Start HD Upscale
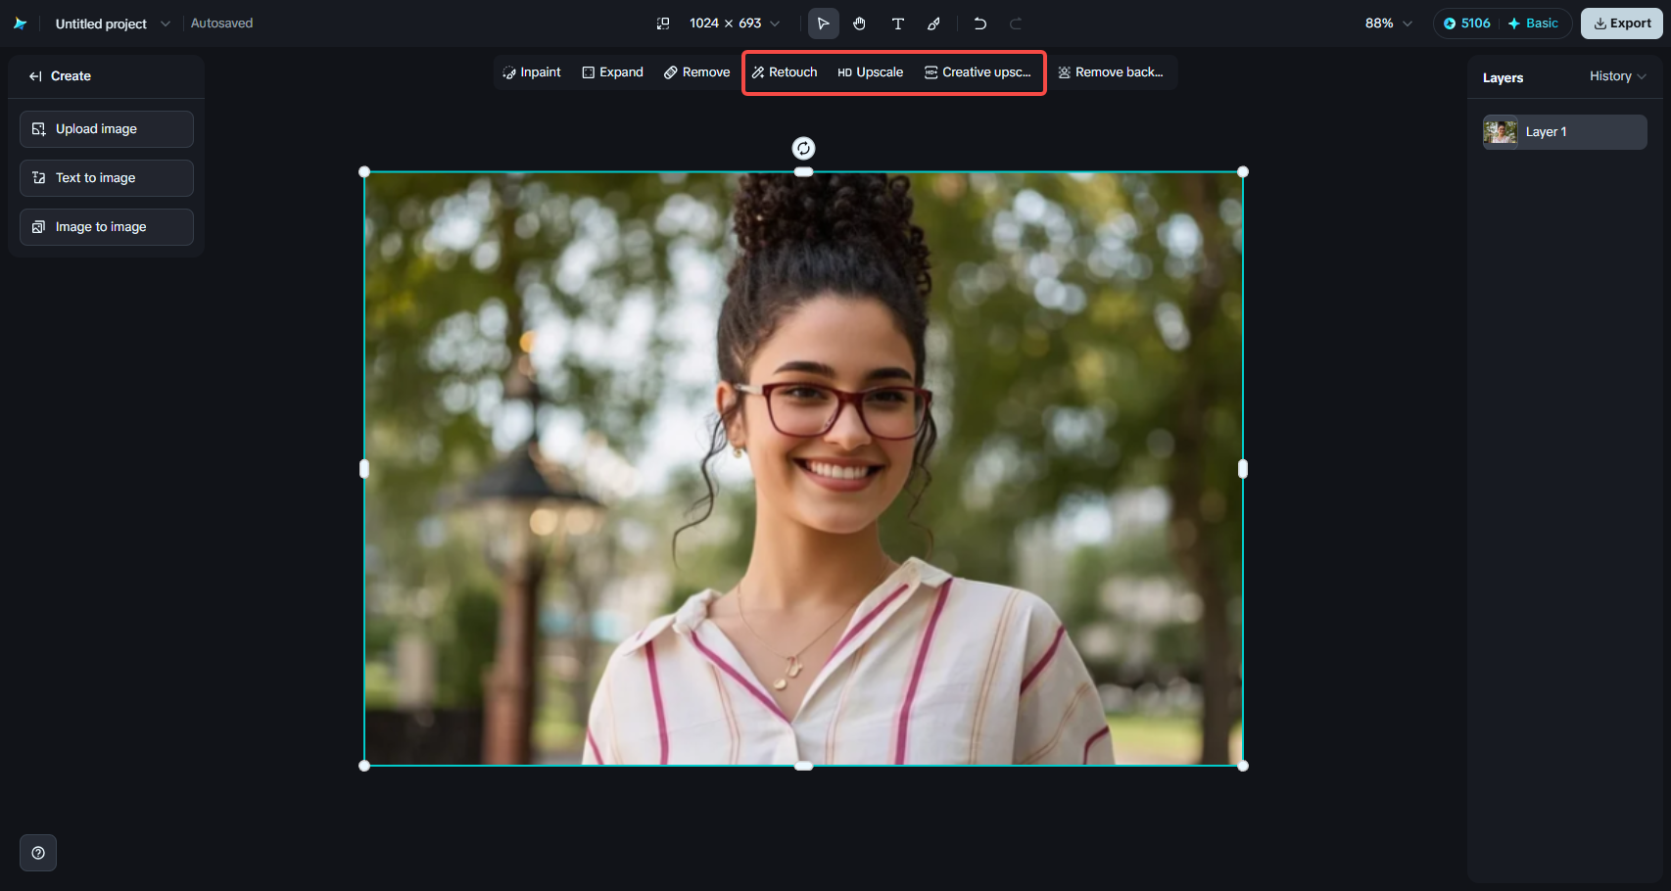This screenshot has width=1671, height=891. click(871, 71)
